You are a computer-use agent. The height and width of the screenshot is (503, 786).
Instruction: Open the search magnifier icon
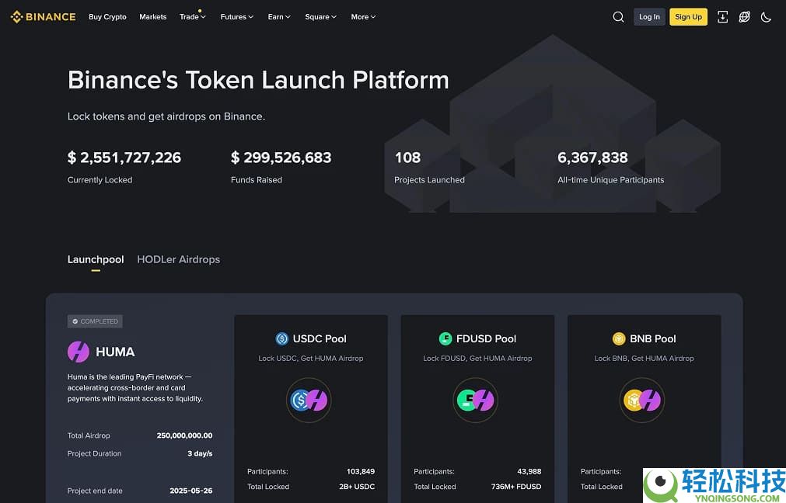[618, 17]
